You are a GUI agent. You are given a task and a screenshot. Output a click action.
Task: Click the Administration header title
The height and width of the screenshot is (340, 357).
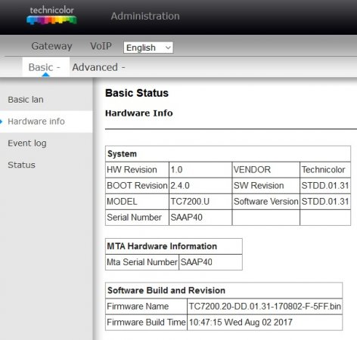point(145,16)
